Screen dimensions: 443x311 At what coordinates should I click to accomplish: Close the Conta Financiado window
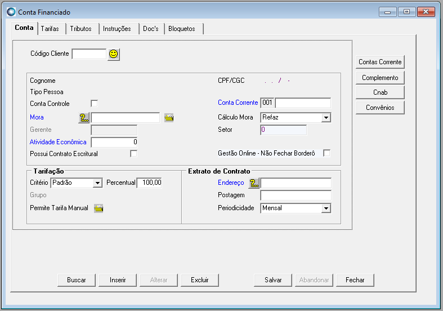(x=426, y=12)
